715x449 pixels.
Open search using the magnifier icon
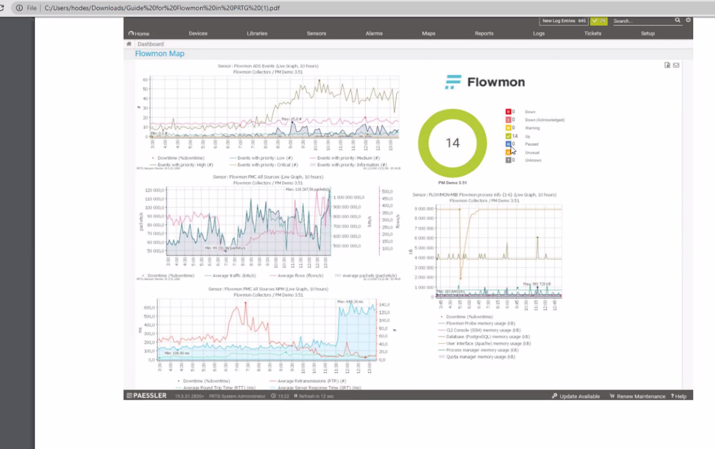click(x=677, y=20)
